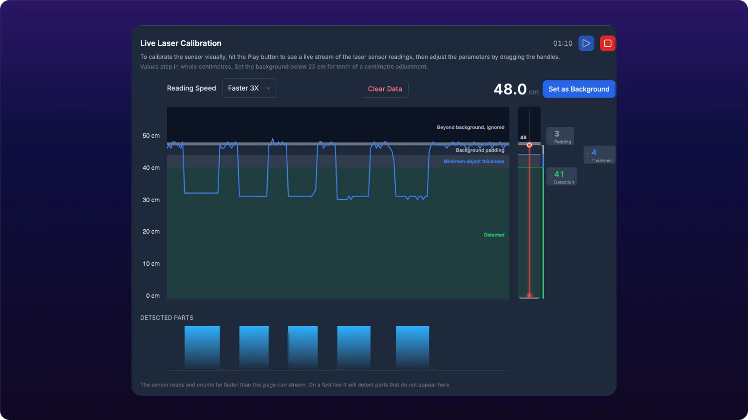
Task: Select the Thickness value box showing 4
Action: (599, 155)
